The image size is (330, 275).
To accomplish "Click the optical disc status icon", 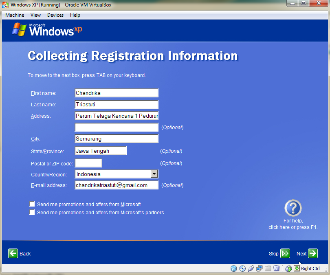I will (x=242, y=268).
